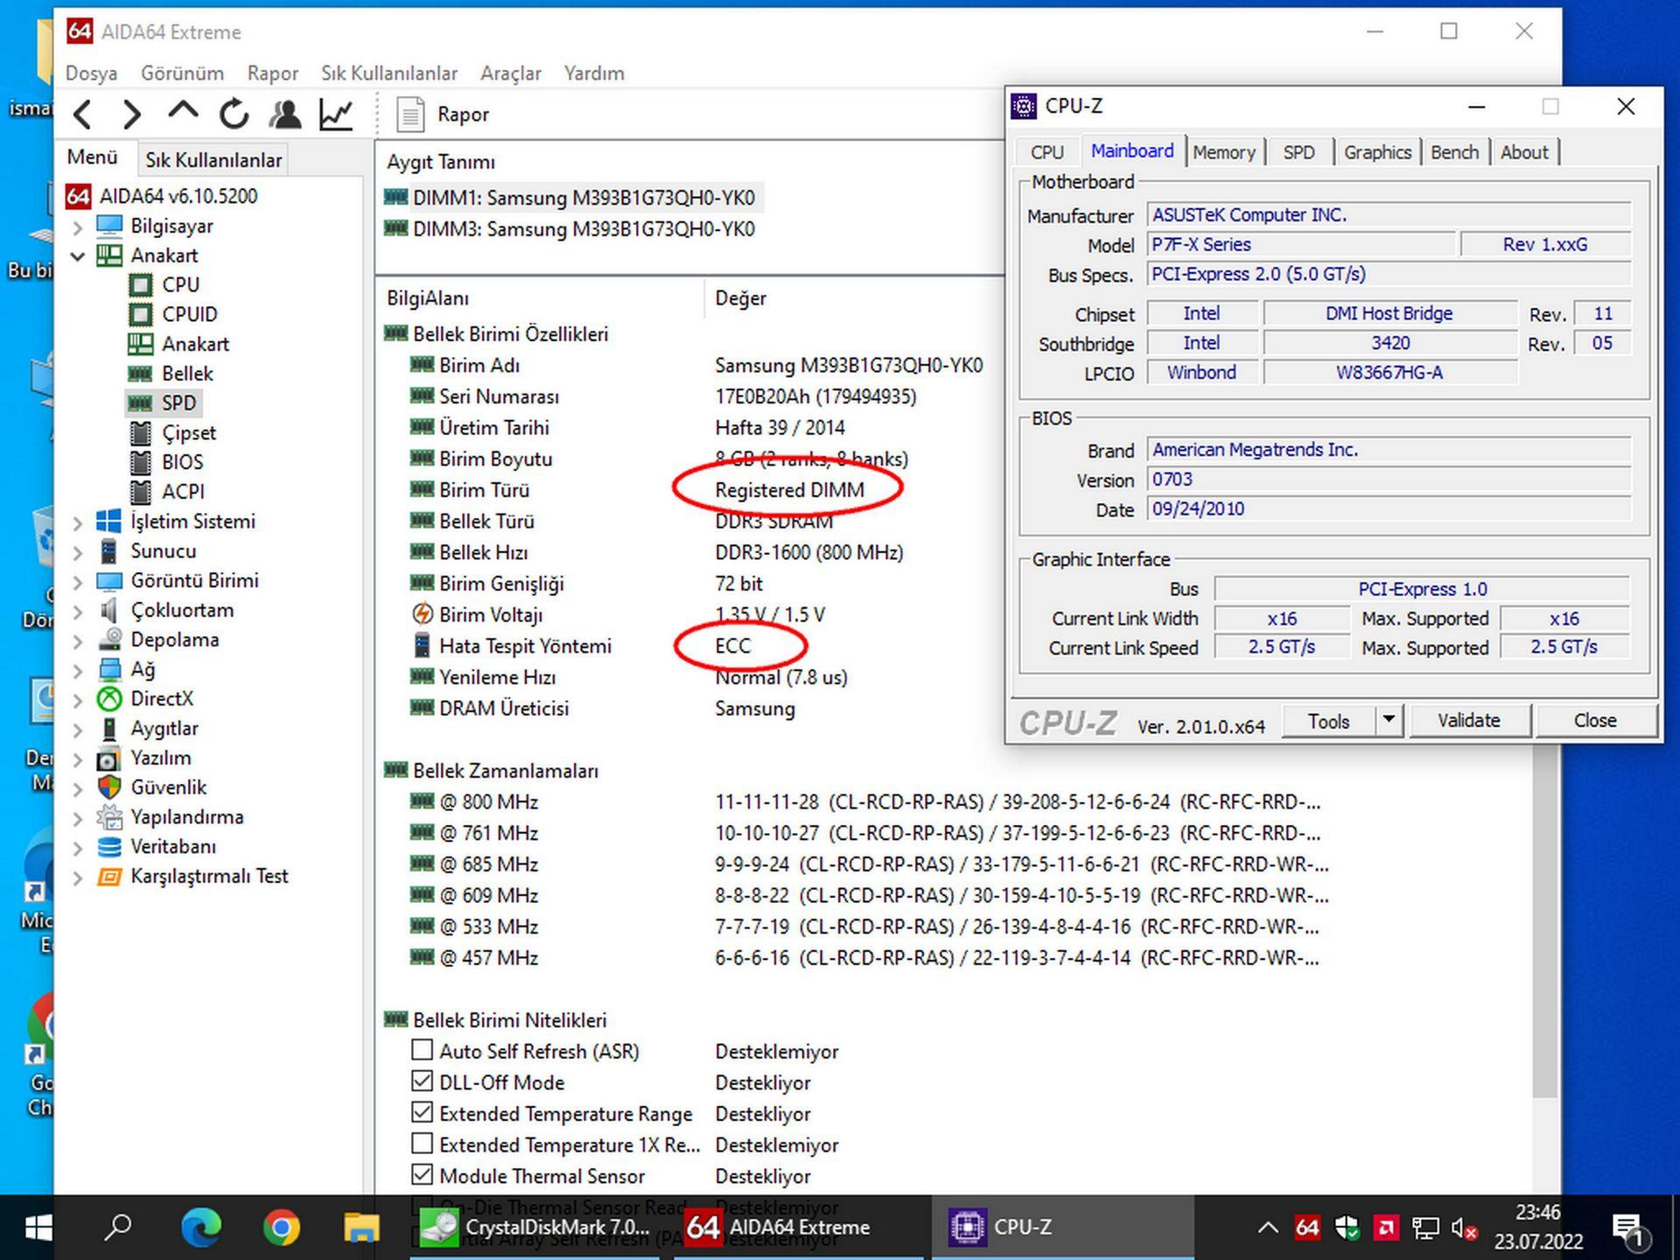Viewport: 1680px width, 1260px height.
Task: Switch to CPU-Z SPD tab
Action: pyautogui.click(x=1298, y=152)
